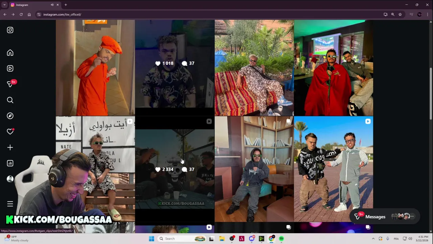
Task: Click the Create plus icon
Action: 10,147
